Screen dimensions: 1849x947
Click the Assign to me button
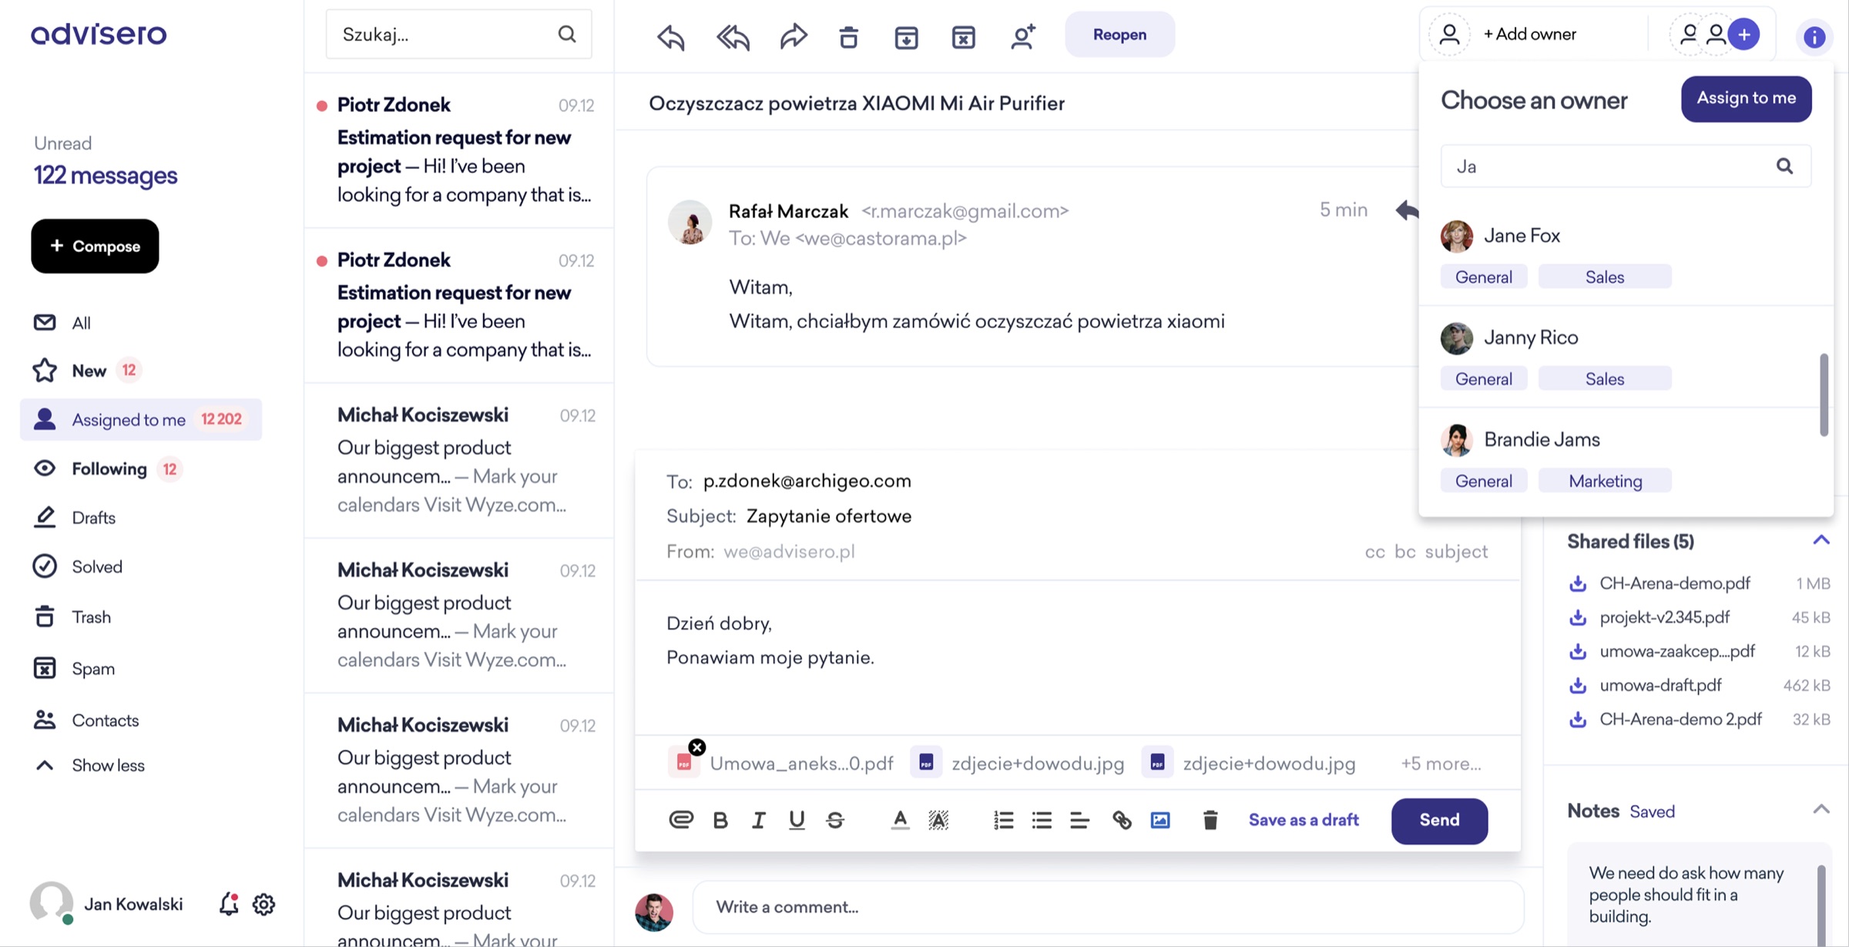tap(1746, 99)
